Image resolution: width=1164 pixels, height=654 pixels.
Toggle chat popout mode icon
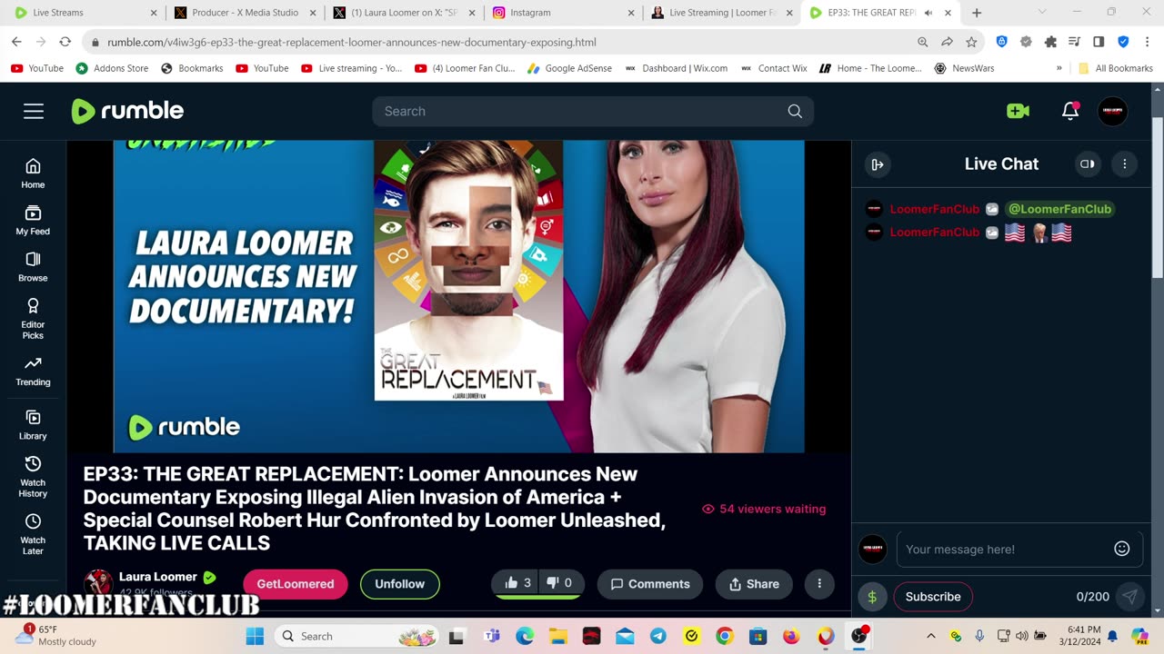point(1087,164)
